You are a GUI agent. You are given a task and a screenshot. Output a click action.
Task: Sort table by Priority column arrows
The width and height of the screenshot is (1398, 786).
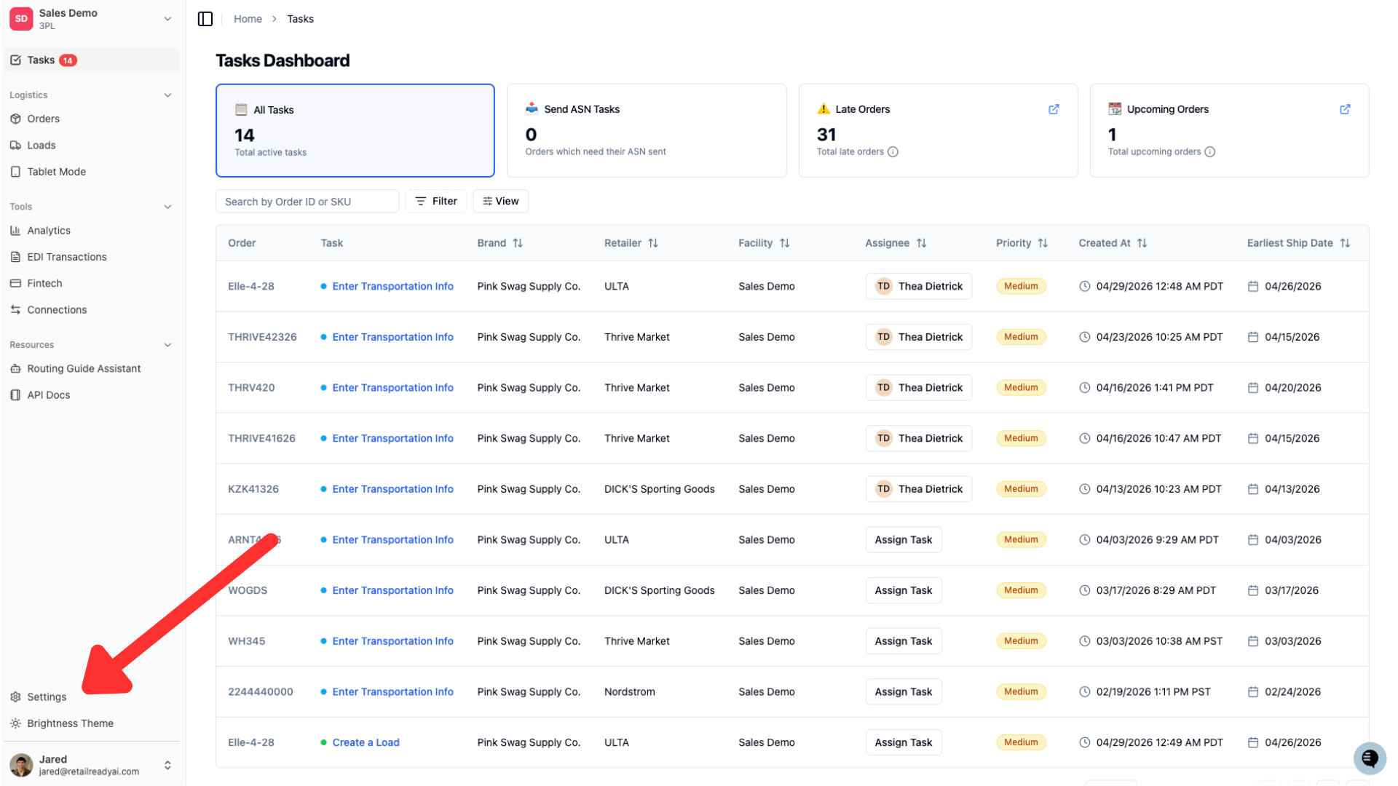(1043, 243)
